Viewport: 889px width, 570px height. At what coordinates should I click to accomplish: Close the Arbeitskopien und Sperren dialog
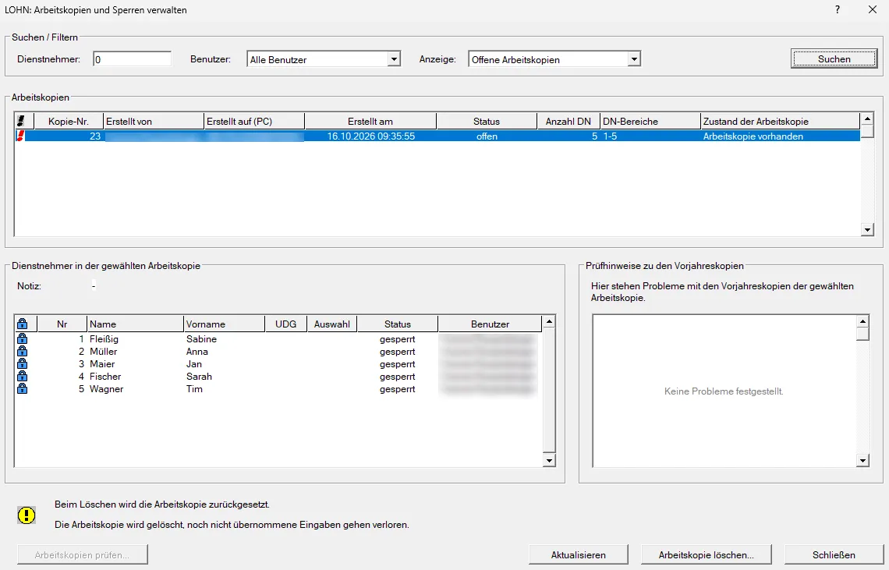tap(873, 9)
